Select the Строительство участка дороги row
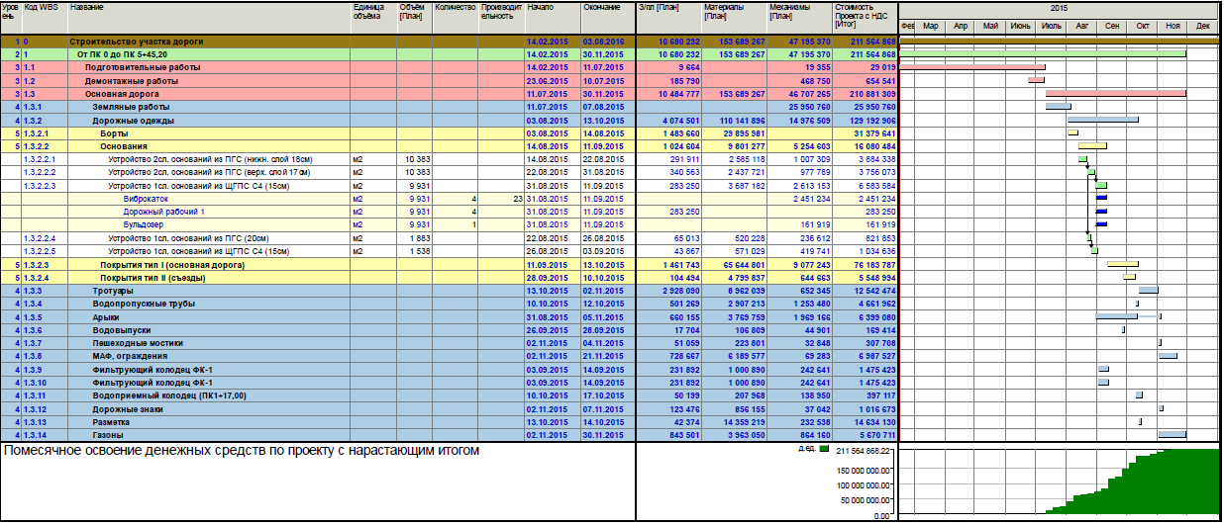Image resolution: width=1224 pixels, height=526 pixels. coord(450,43)
